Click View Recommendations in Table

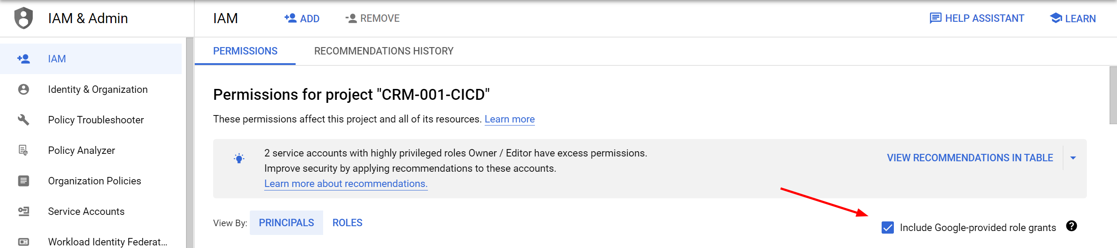pyautogui.click(x=970, y=158)
